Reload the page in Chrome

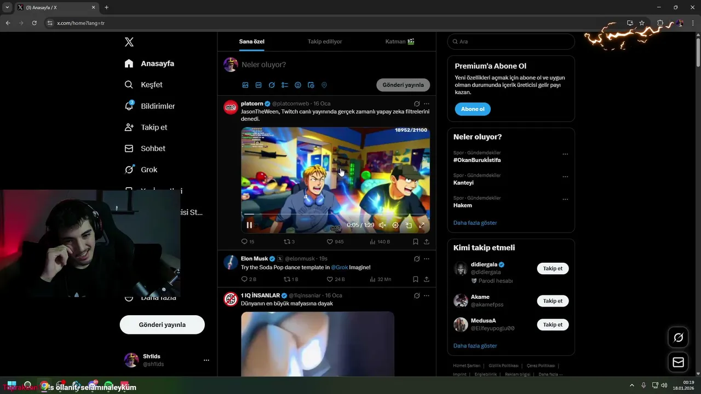(x=34, y=23)
